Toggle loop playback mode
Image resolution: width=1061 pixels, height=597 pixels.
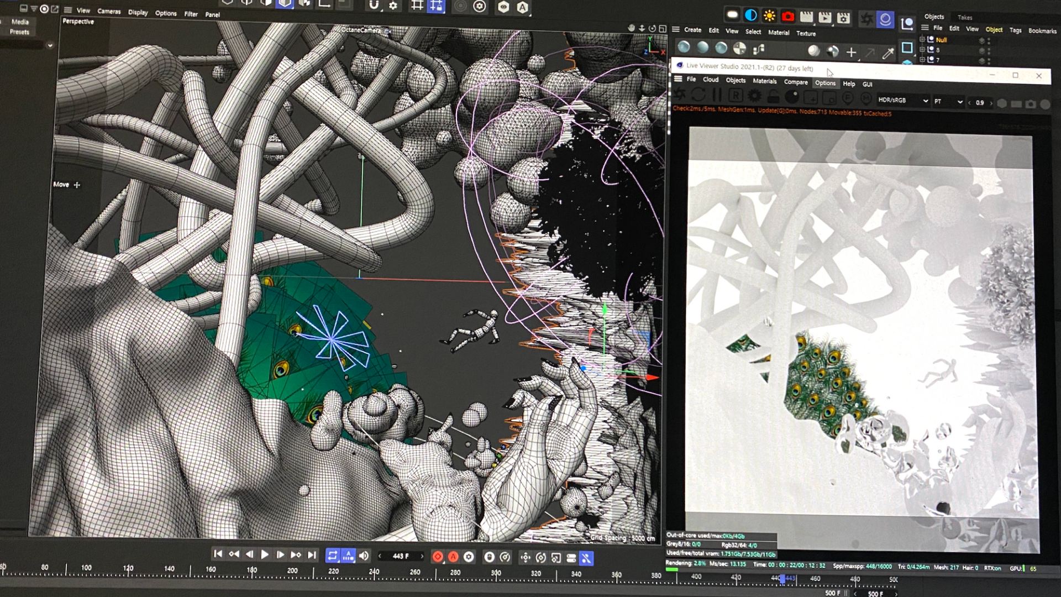coord(332,556)
